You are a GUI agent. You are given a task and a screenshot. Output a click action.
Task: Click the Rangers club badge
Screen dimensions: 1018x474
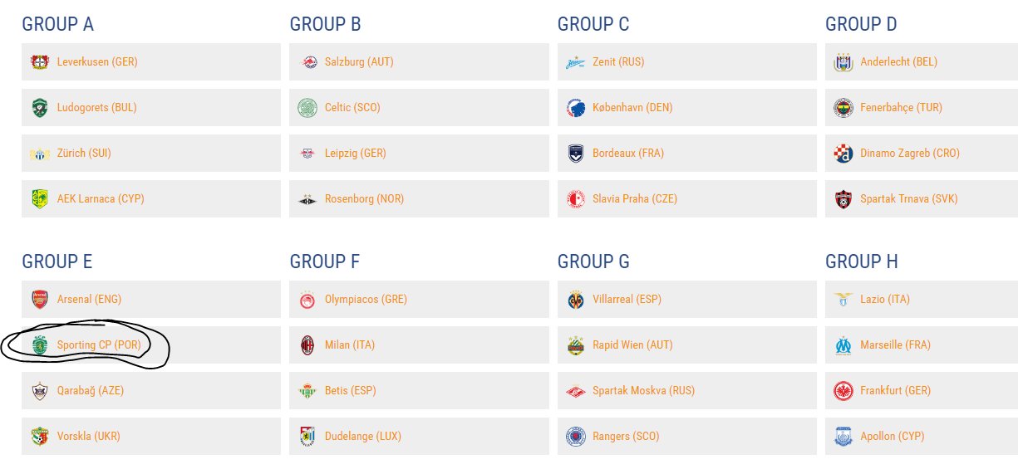tap(575, 437)
